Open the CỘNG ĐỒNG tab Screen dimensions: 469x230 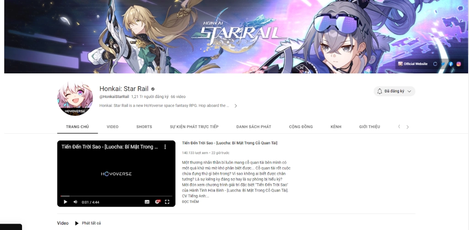point(301,127)
